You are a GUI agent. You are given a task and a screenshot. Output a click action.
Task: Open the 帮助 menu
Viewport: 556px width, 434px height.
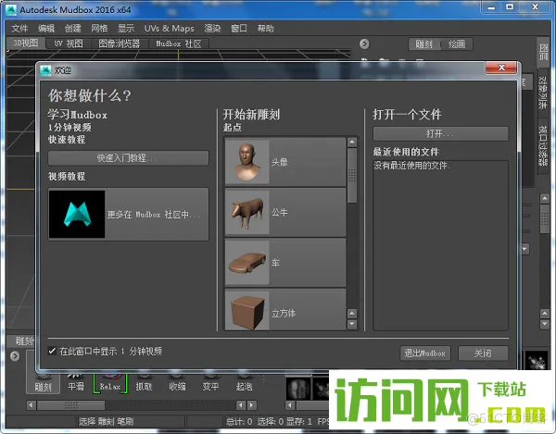tap(266, 29)
